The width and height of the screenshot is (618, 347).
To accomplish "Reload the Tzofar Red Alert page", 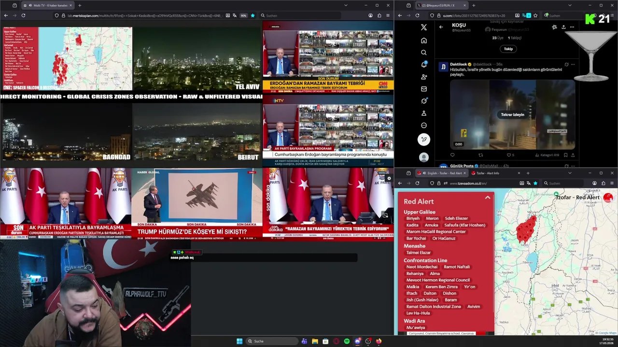I will coord(417,183).
